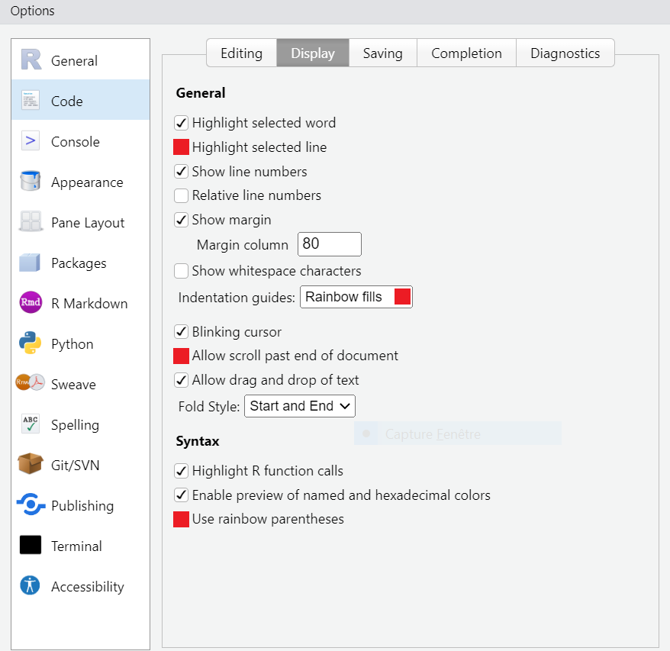
Task: Select the R Markdown Rmd icon
Action: click(31, 303)
